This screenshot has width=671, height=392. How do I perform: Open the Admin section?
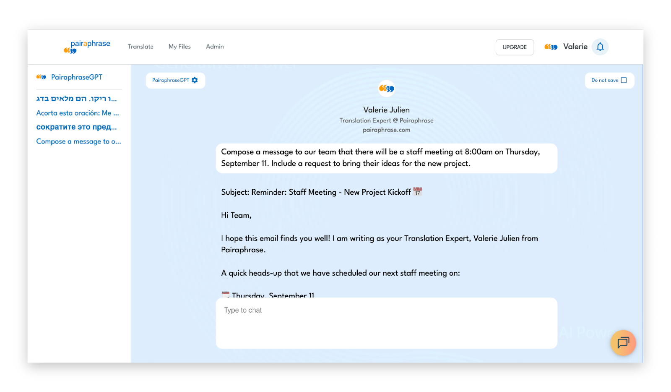[215, 47]
